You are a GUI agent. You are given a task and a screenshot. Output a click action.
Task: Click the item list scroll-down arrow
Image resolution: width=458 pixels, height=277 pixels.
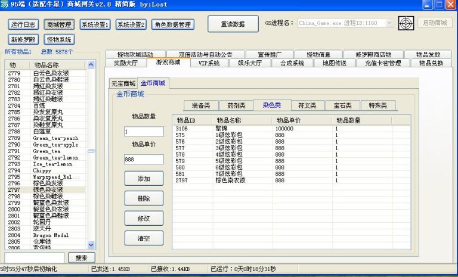(91, 245)
